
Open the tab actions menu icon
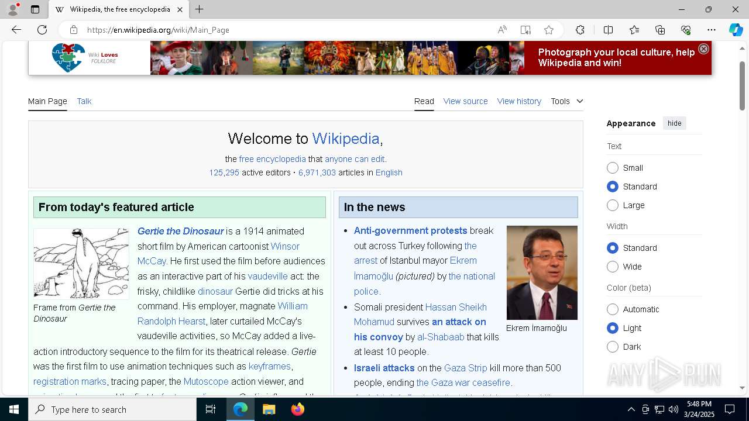[x=35, y=9]
